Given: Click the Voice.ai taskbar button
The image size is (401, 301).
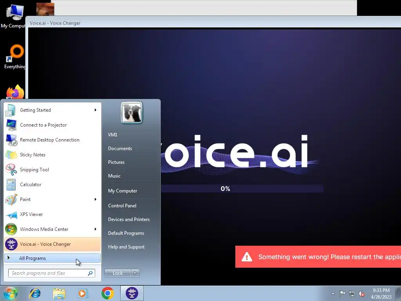Looking at the screenshot, I should tap(132, 293).
